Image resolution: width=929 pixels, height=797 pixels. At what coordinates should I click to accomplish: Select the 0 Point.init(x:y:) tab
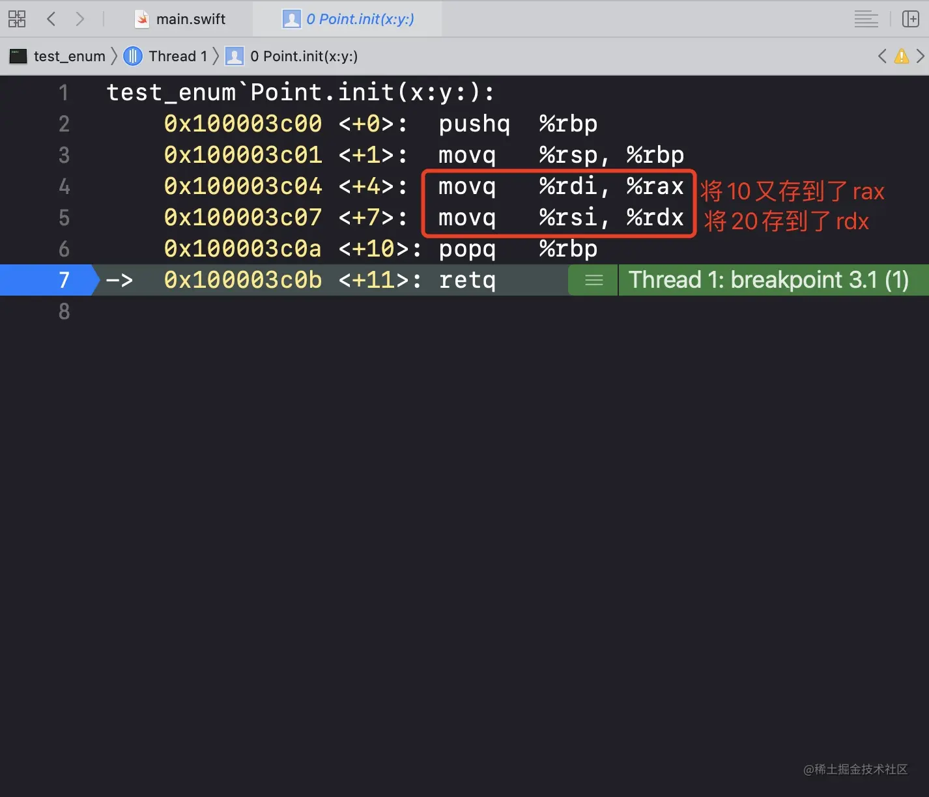[x=348, y=19]
